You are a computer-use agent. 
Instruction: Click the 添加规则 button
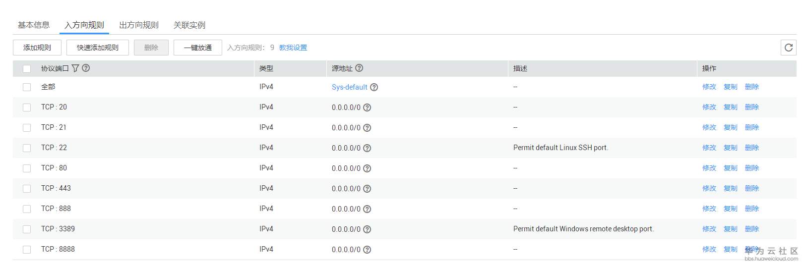tap(37, 48)
